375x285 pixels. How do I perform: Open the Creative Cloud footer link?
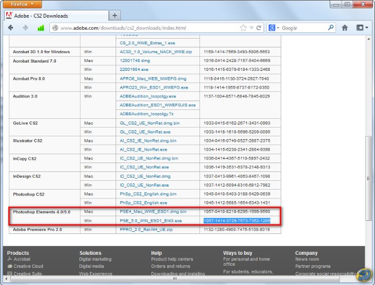pos(28,266)
